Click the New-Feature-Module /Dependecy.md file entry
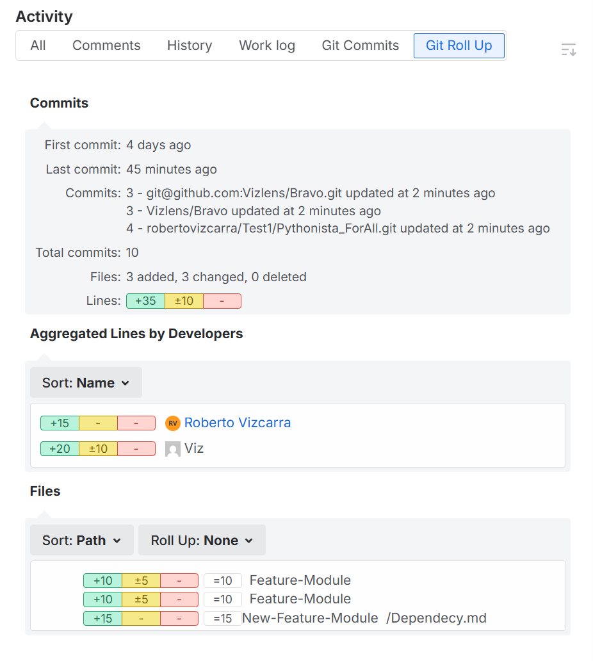The image size is (593, 661). coord(364,618)
